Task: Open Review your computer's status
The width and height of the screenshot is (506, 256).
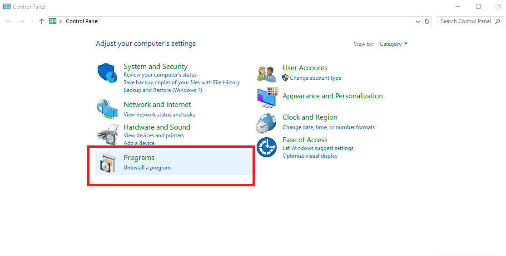Action: pos(160,75)
